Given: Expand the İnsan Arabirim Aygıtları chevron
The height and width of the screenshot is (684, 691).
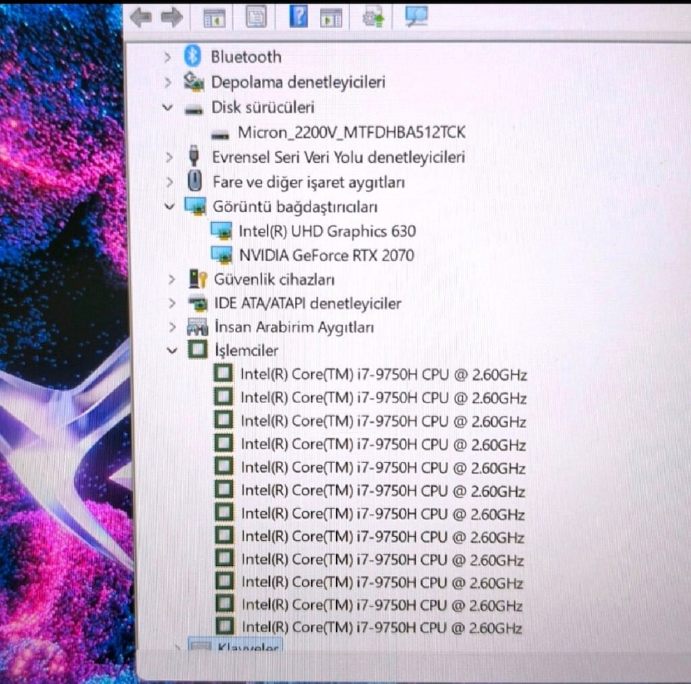Looking at the screenshot, I should (x=173, y=327).
